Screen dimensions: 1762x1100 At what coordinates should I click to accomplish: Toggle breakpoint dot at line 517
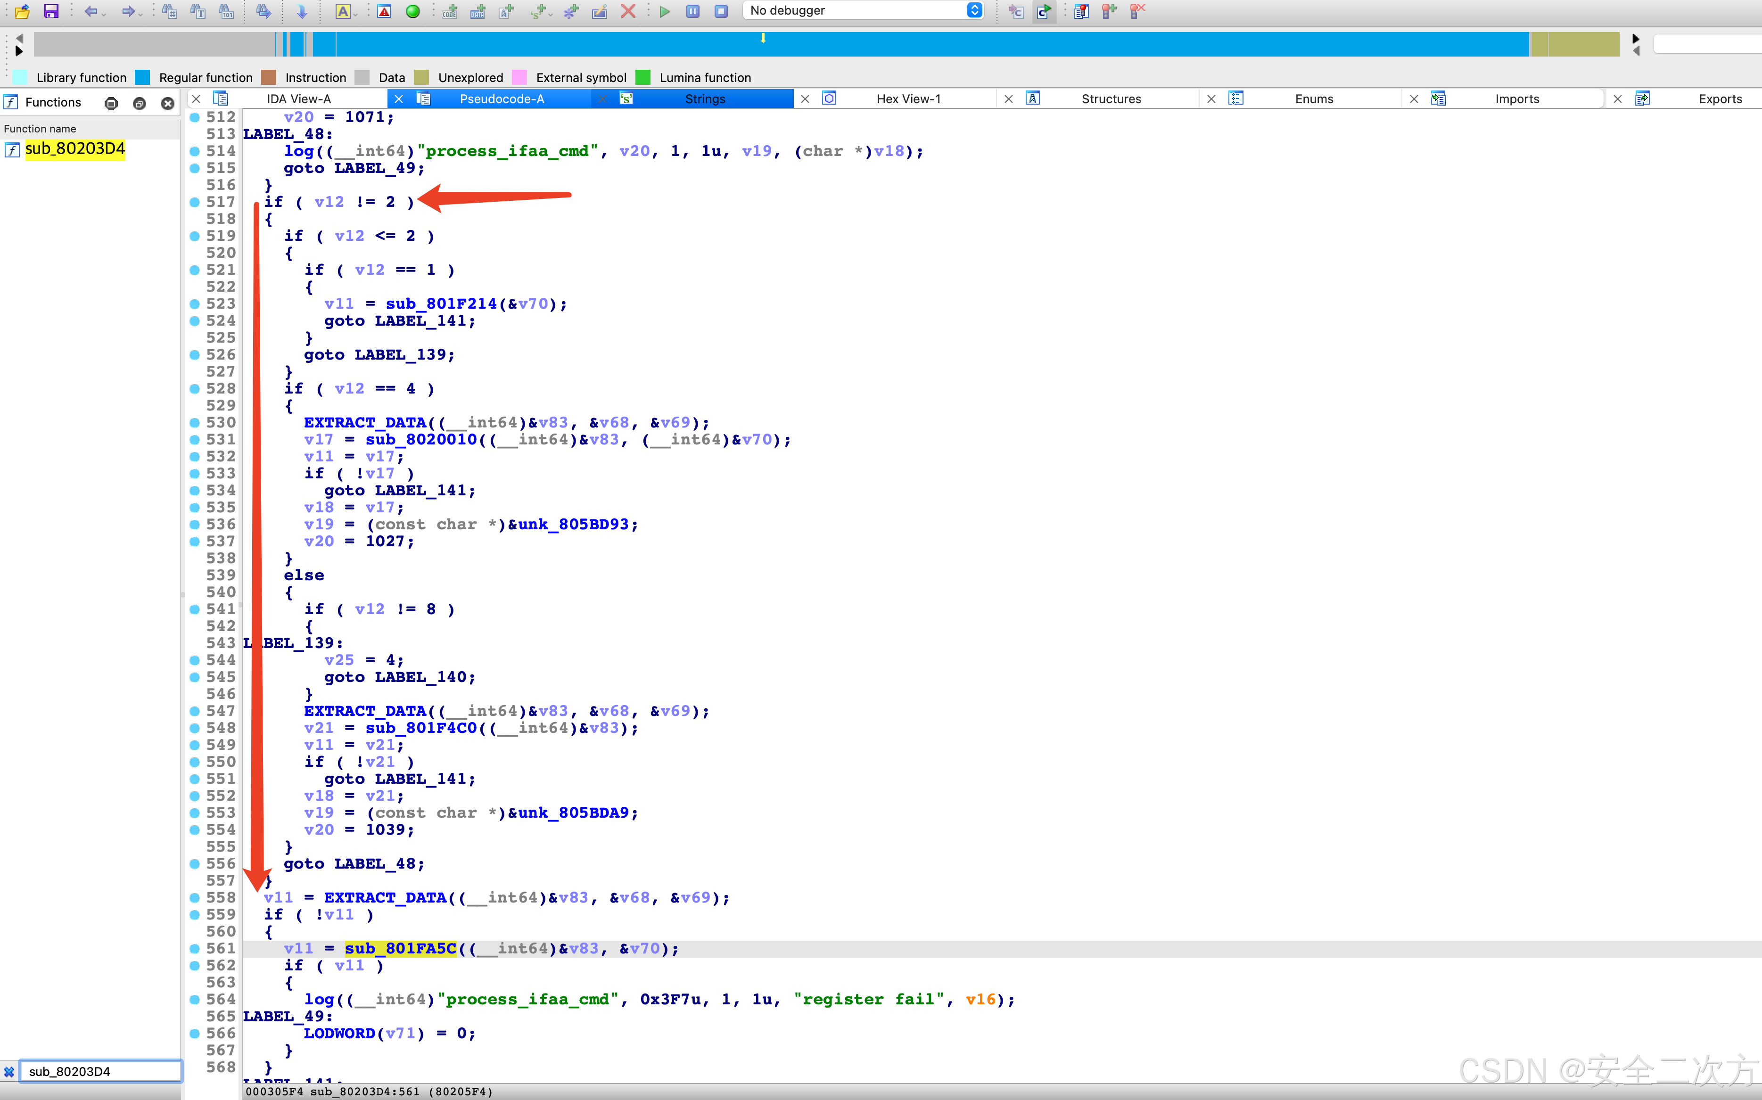(x=195, y=202)
